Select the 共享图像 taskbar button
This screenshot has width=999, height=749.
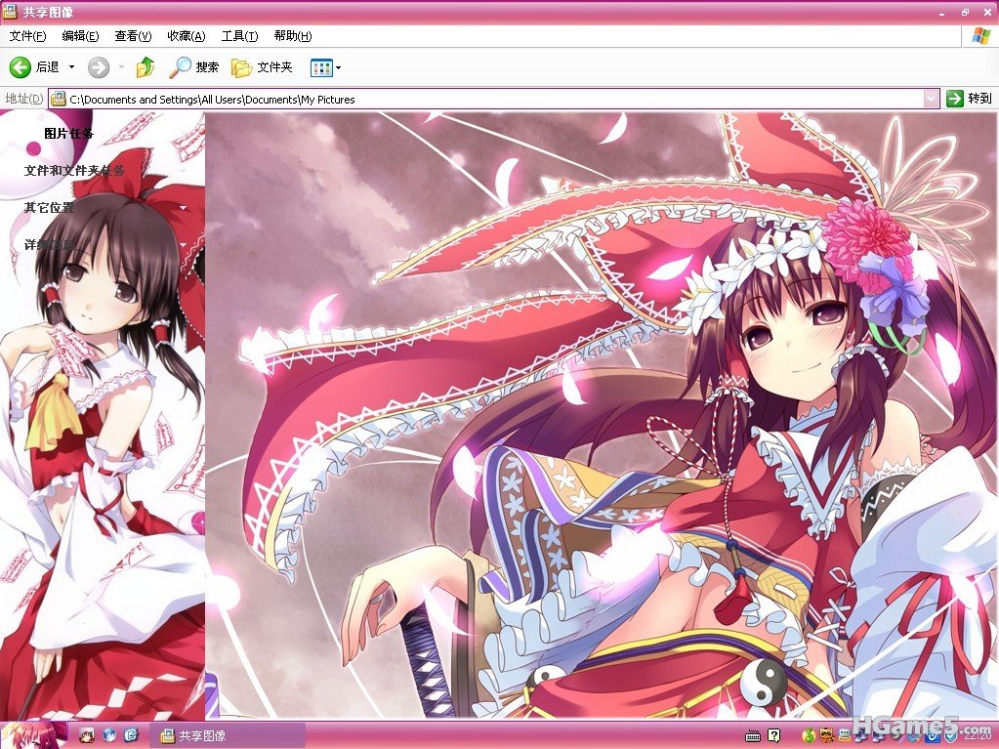[228, 735]
